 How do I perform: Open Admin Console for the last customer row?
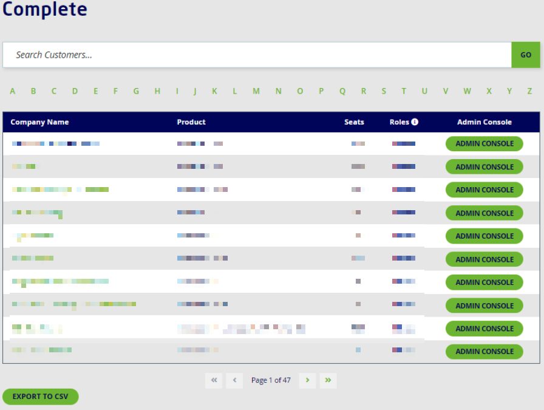pyautogui.click(x=484, y=352)
